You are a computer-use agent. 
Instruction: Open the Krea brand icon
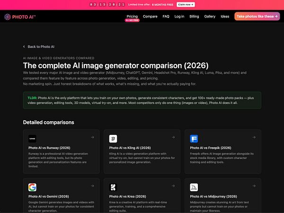point(113,187)
